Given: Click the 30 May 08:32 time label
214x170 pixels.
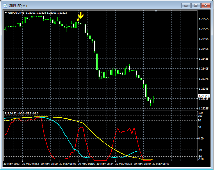Looking at the screenshot, I should [124, 164].
